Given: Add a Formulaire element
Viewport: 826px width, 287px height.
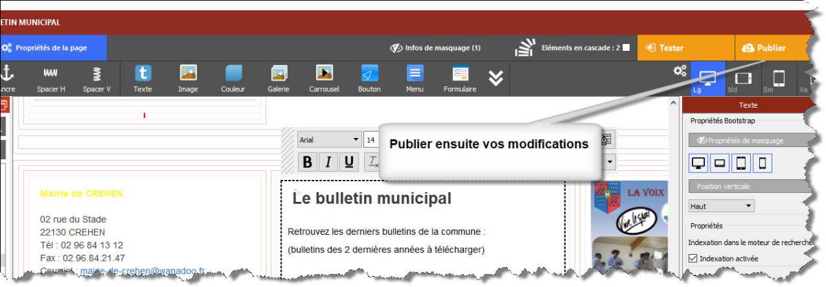Looking at the screenshot, I should [x=460, y=78].
